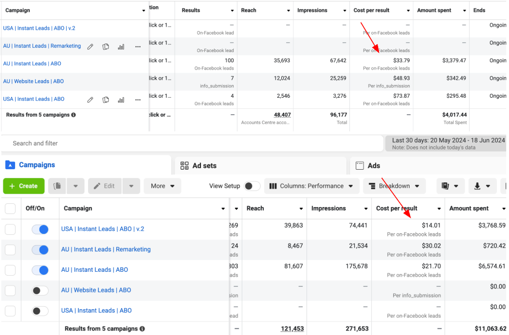Open dropdown arrow next to reports icon
This screenshot has width=509, height=335.
click(456, 186)
